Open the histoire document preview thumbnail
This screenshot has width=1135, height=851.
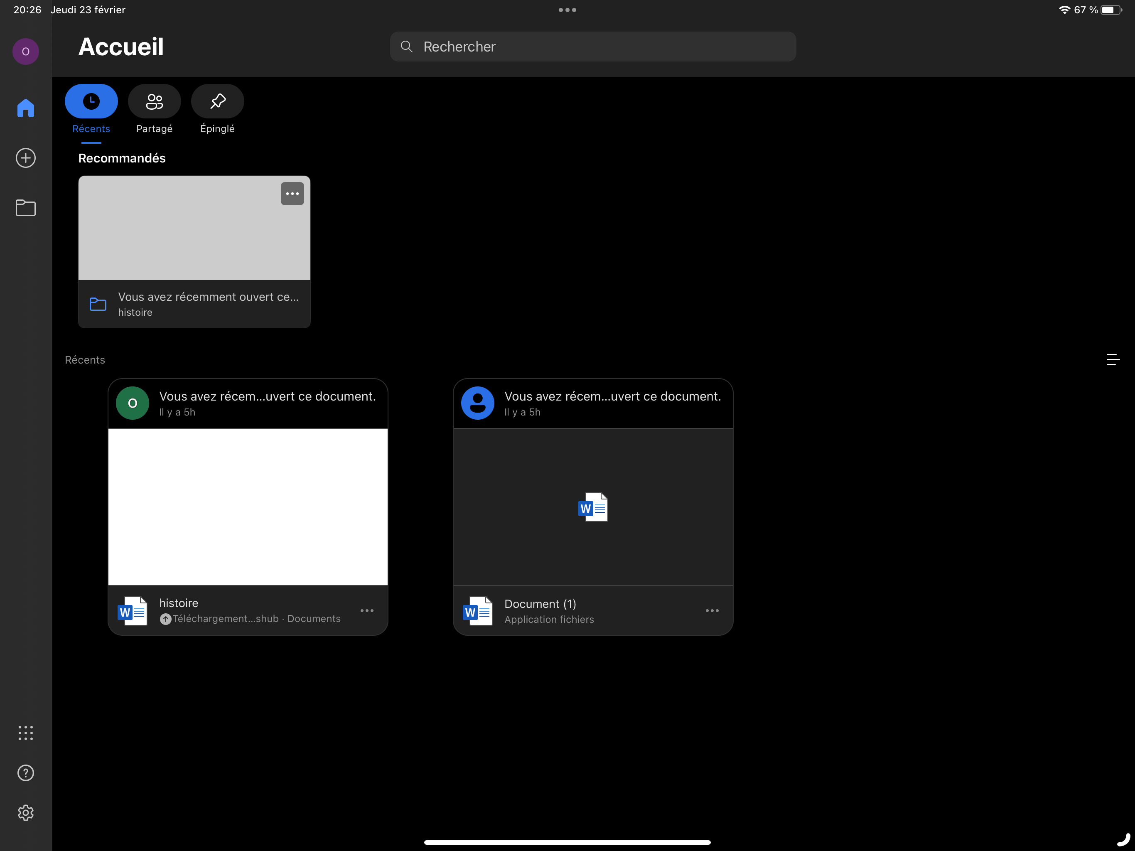tap(248, 507)
